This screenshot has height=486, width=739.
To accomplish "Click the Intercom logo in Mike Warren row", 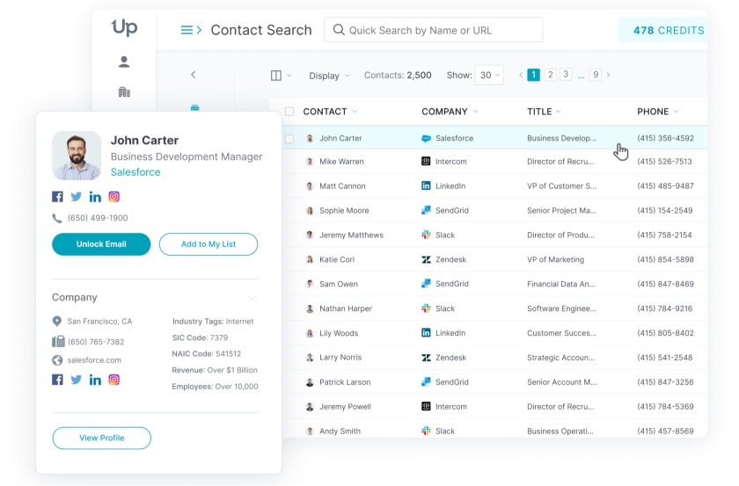I will (426, 161).
